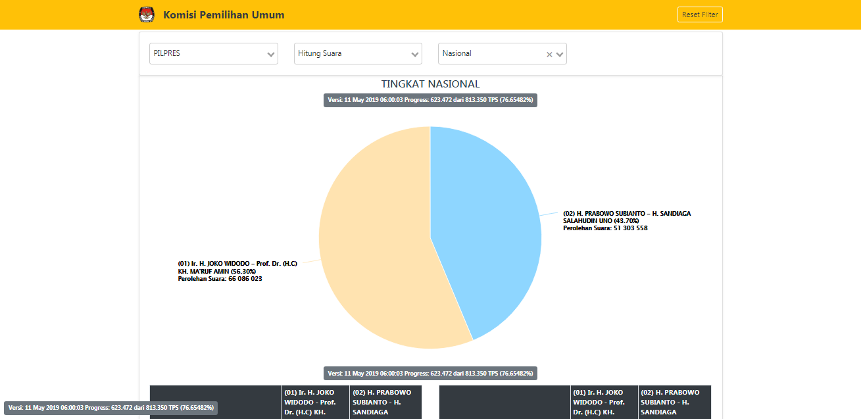This screenshot has width=861, height=419.
Task: Click the Joko Widodo label showing 66 086 023 votes
Action: coord(237,271)
